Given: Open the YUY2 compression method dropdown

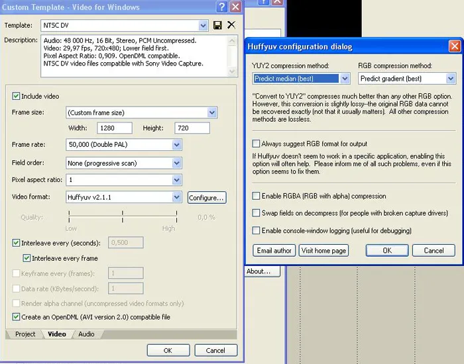Looking at the screenshot, I should pos(345,79).
